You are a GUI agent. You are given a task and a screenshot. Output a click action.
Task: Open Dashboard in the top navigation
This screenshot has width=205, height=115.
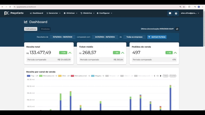36,13
